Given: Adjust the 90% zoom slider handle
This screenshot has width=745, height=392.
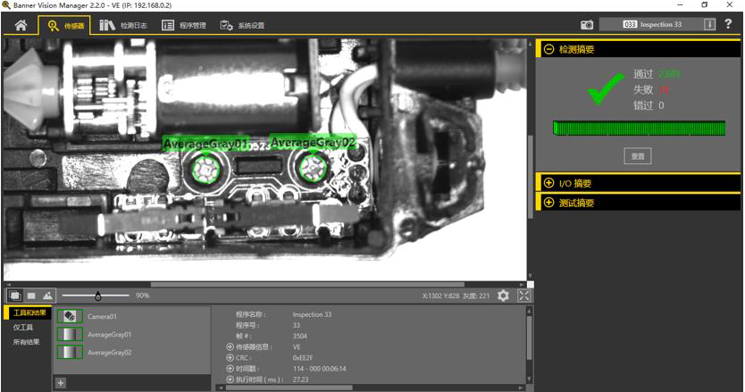Looking at the screenshot, I should pyautogui.click(x=97, y=296).
